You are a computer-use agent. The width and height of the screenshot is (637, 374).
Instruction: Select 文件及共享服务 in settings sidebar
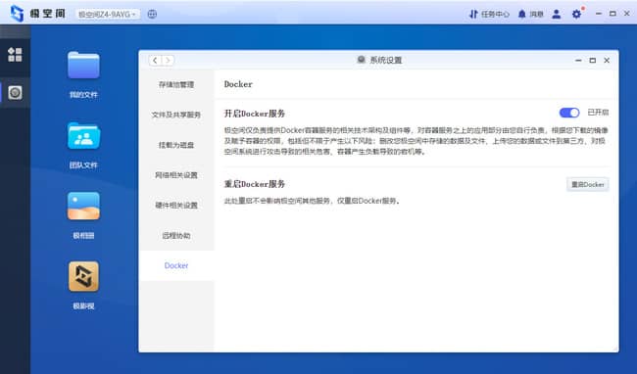click(176, 115)
